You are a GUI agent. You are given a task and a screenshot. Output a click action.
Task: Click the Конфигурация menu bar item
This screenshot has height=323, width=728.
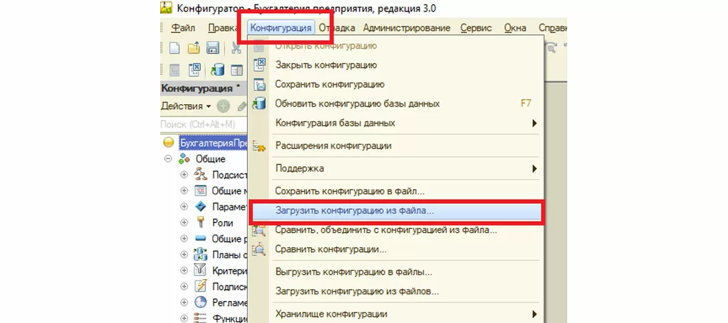[x=281, y=28]
